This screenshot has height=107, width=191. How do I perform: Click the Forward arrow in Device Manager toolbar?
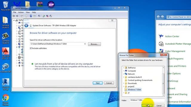[17, 16]
